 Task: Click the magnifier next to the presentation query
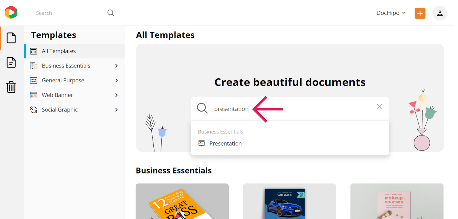(202, 108)
